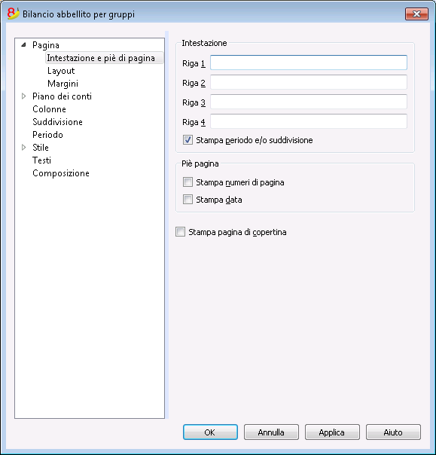Screen dimensions: 436x455
Task: Go to the Periodo section
Action: tap(47, 135)
